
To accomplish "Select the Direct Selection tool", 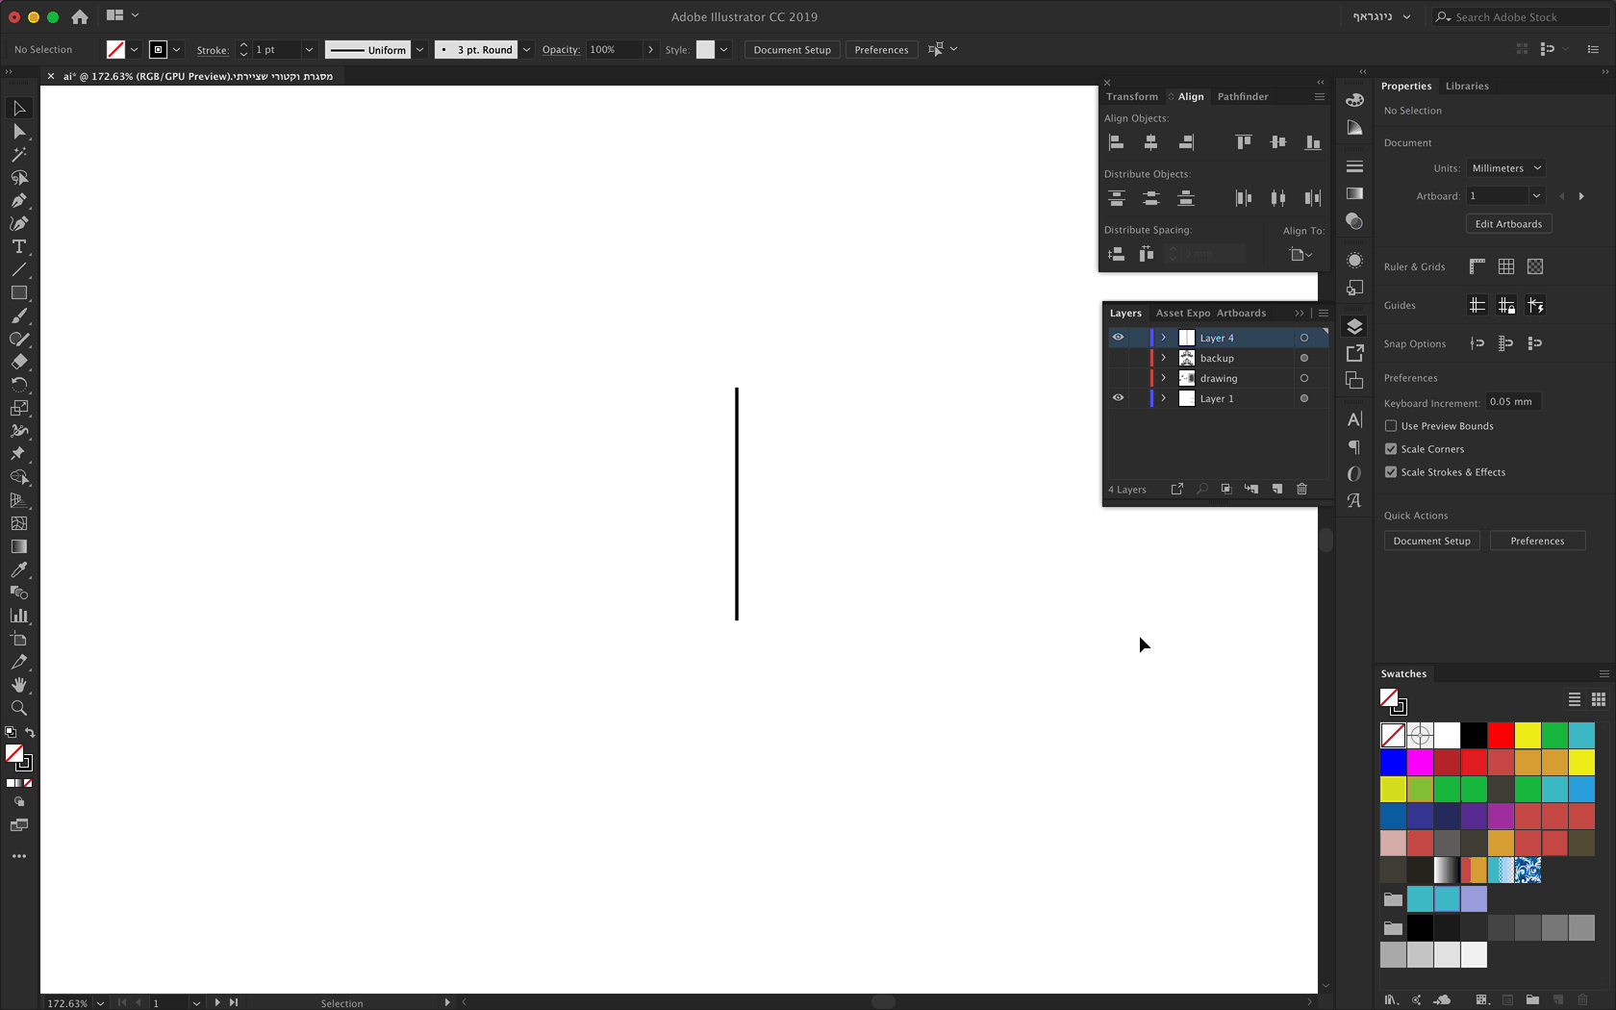I will tap(19, 132).
